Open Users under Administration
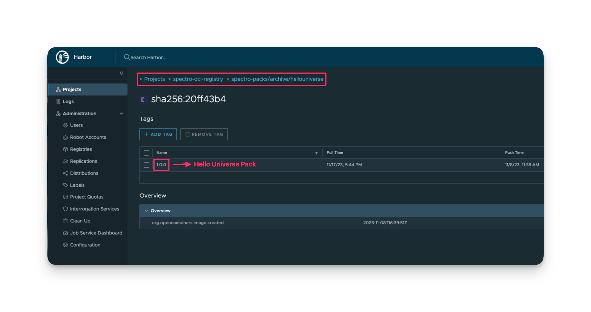Image resolution: width=591 pixels, height=312 pixels. (76, 125)
